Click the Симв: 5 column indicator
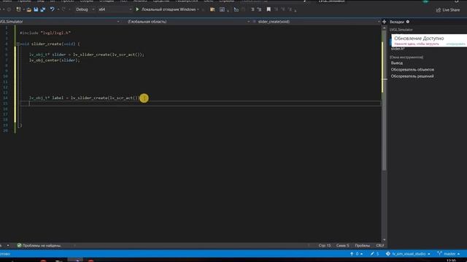The width and height of the screenshot is (467, 262). click(342, 245)
